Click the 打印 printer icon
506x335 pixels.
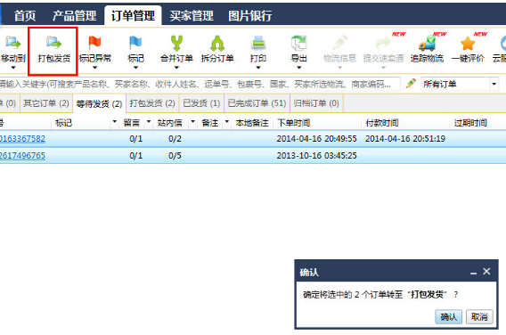[x=258, y=43]
